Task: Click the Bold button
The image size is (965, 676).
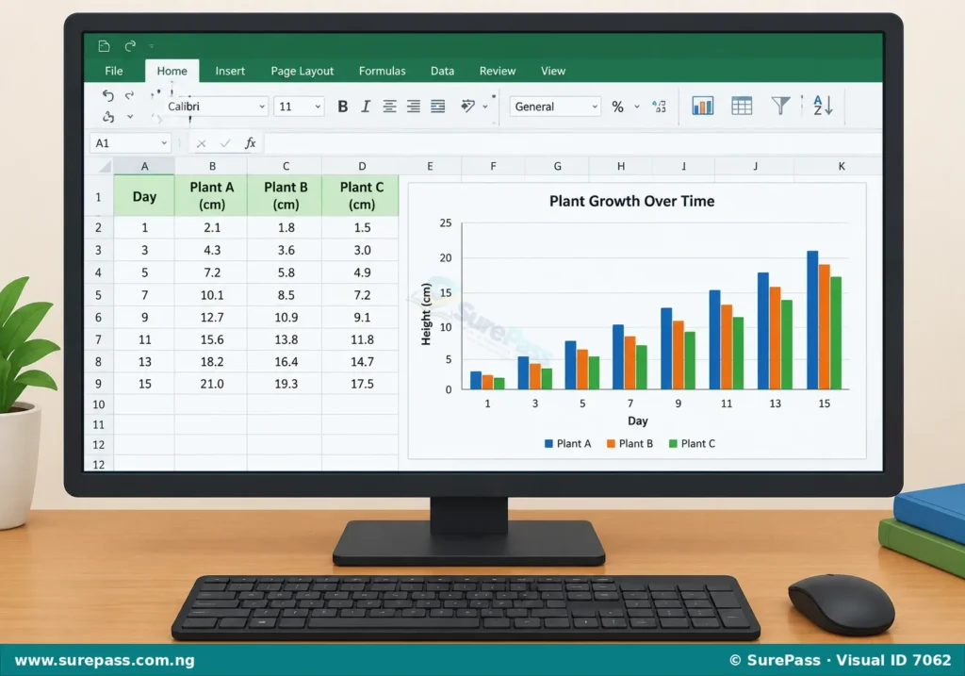Action: point(343,107)
